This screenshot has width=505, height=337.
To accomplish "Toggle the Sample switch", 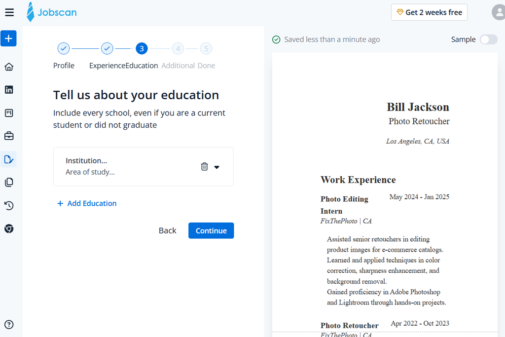I will coord(488,39).
